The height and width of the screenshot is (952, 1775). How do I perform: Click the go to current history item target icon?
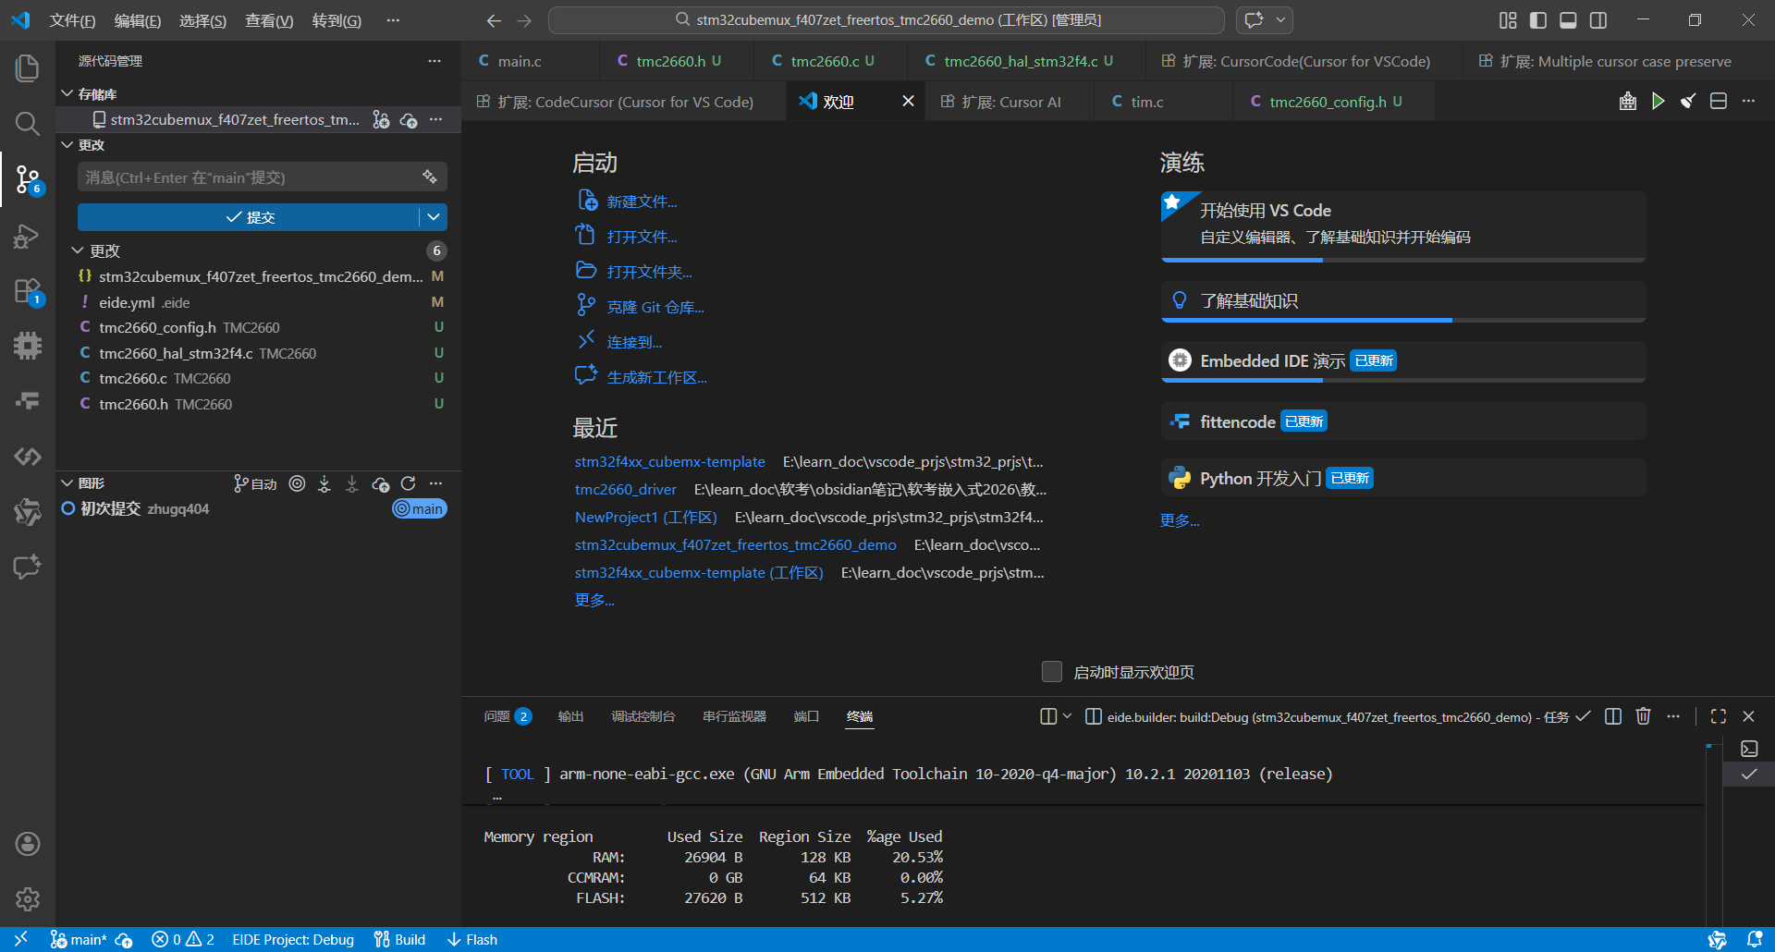(x=297, y=483)
